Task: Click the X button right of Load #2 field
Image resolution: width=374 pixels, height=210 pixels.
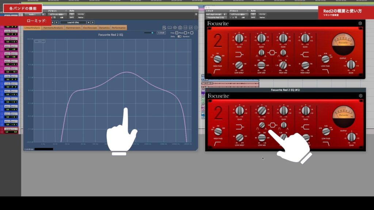Action: 93,22
